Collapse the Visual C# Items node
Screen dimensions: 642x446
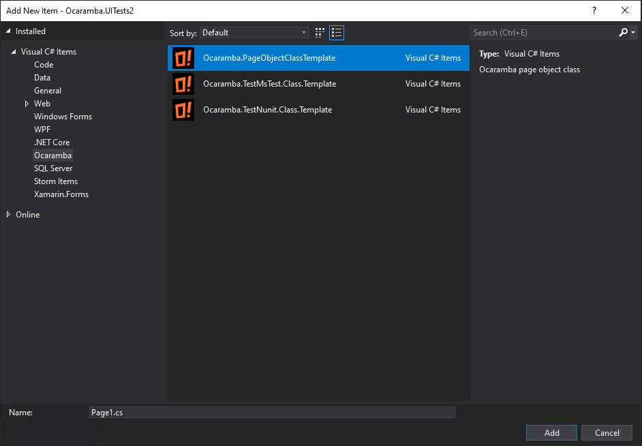pos(14,53)
